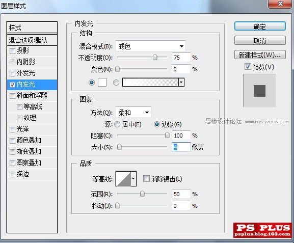The height and width of the screenshot is (243, 294).
Task: Enable the 描边 (Stroke) checkbox
Action: tap(12, 174)
